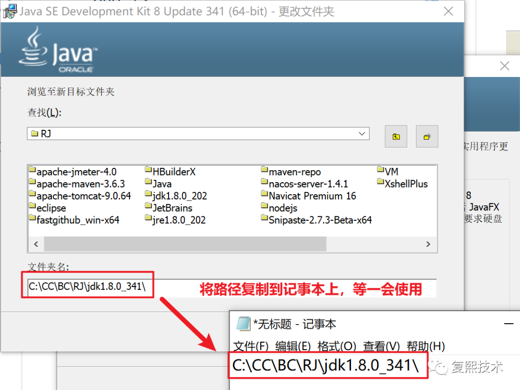Select the Snipaste-2.7.3-Beta-x64 folder
The image size is (520, 390).
tap(316, 220)
